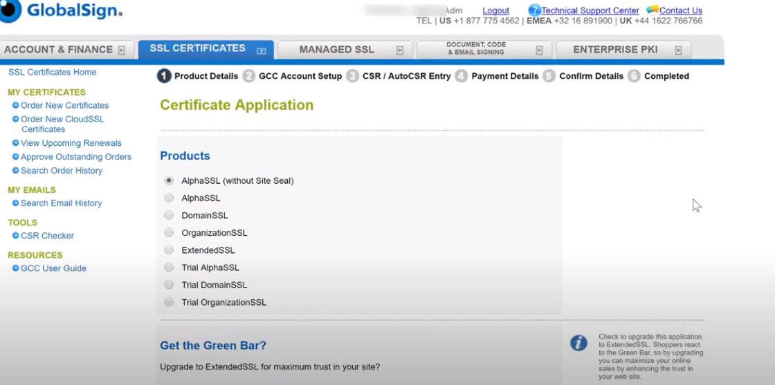Screen dimensions: 775x385
Task: Switch to the Managed SSL tab
Action: (345, 50)
